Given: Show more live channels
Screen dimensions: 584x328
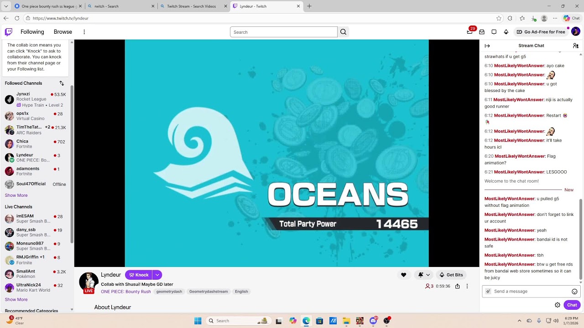Looking at the screenshot, I should click(x=16, y=300).
